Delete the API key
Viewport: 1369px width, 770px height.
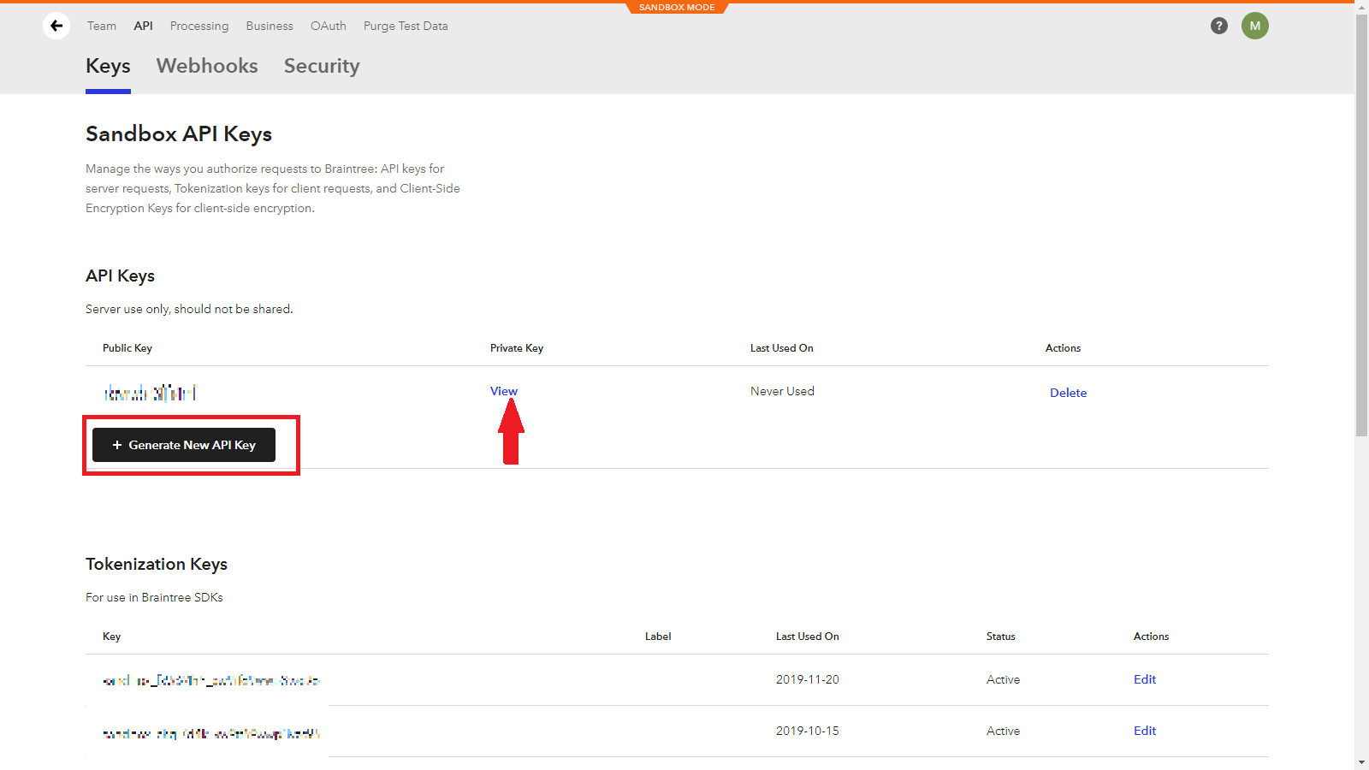[x=1069, y=393]
